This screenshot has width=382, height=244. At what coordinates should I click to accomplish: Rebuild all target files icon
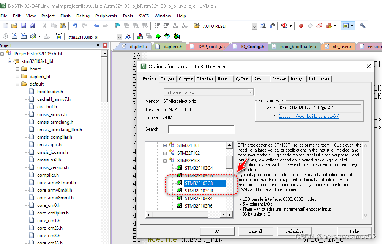point(24,36)
